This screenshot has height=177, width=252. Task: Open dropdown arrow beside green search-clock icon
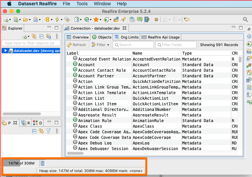pyautogui.click(x=90, y=20)
